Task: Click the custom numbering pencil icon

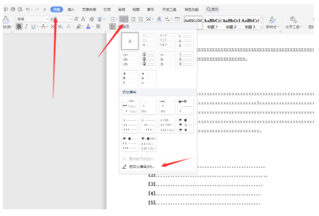Action: [x=125, y=166]
